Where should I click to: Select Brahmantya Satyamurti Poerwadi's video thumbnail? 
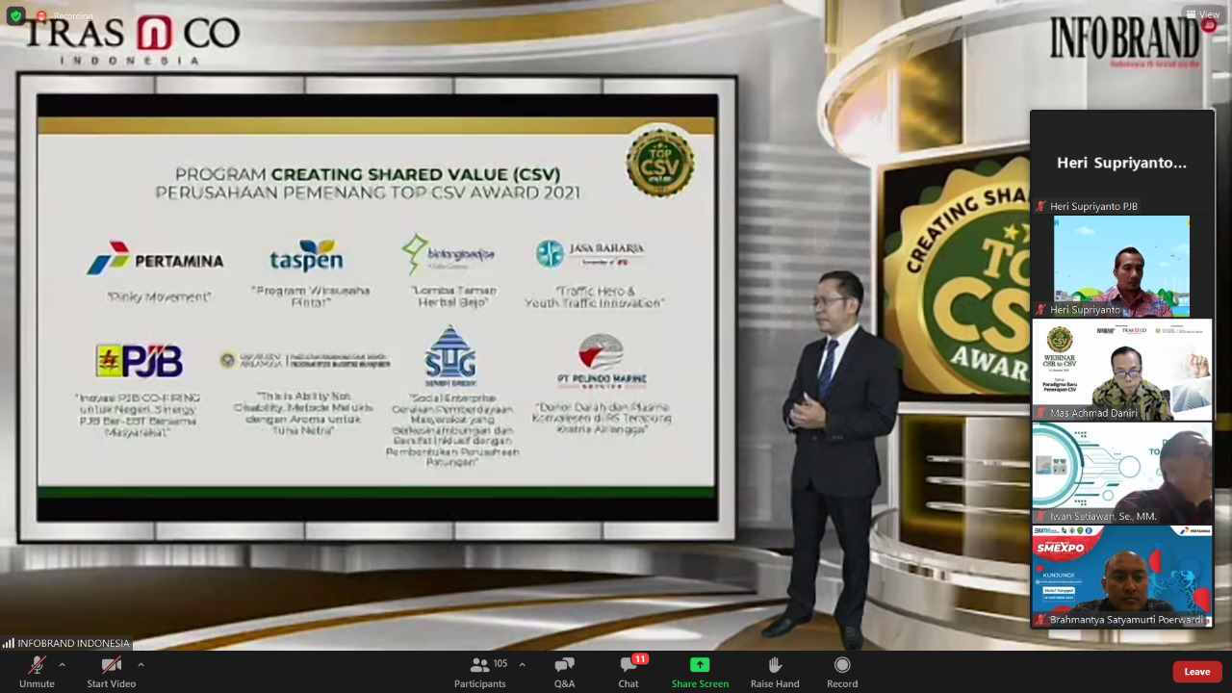pos(1121,576)
